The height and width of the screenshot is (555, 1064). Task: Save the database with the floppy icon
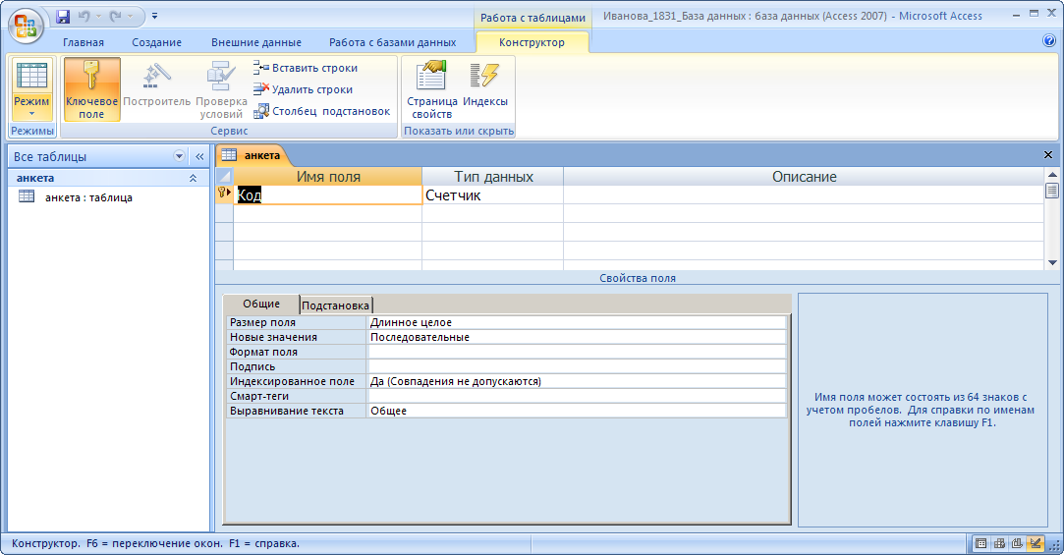[x=63, y=16]
